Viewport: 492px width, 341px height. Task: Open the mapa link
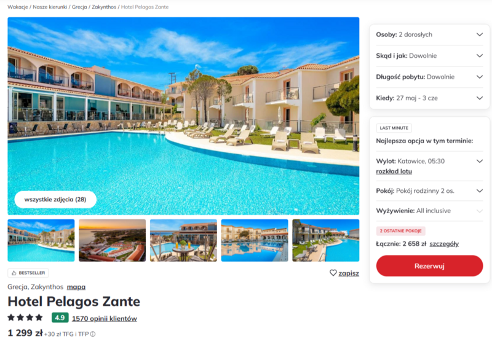pyautogui.click(x=76, y=287)
